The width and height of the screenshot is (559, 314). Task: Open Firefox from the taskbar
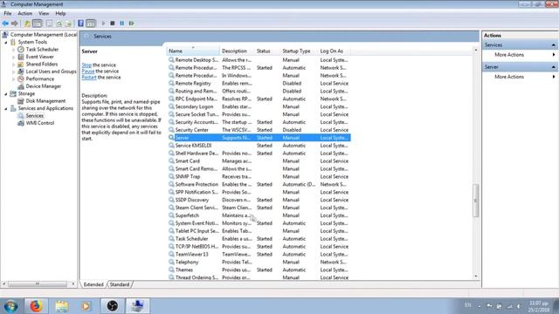point(36,306)
